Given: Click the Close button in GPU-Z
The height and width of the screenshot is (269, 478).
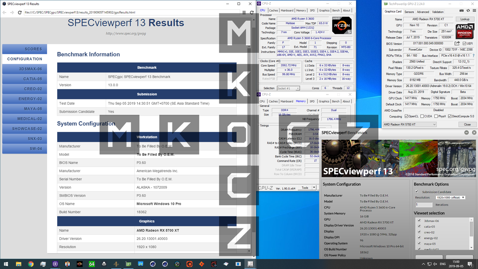Looking at the screenshot, I should click(x=467, y=124).
